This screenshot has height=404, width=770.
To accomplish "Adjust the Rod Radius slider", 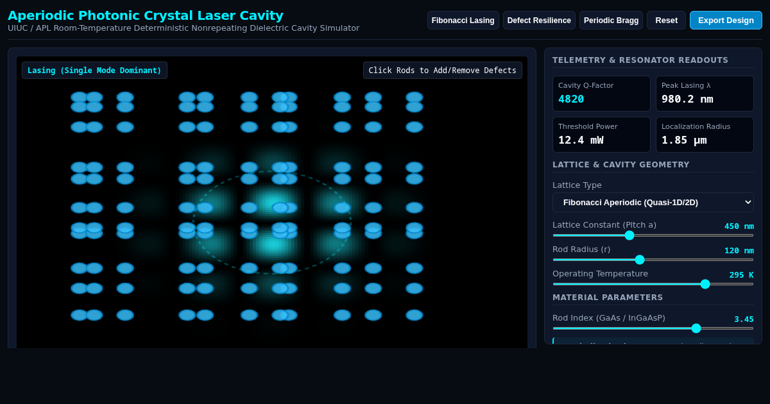I will (x=653, y=260).
